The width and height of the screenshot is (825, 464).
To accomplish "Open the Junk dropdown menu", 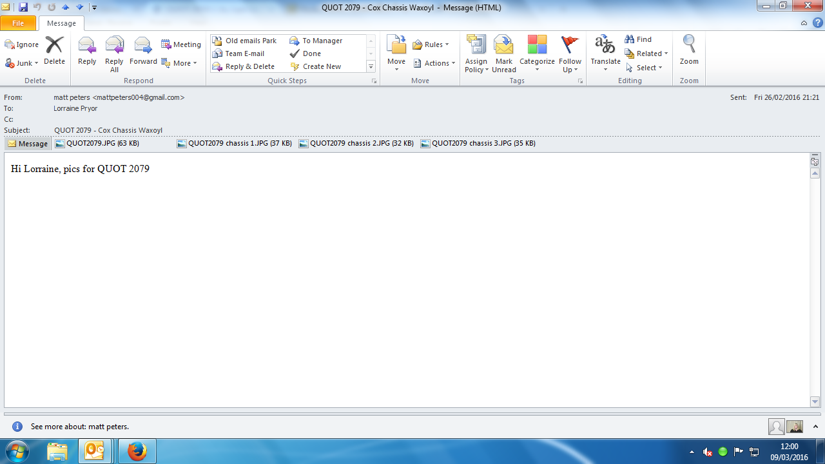I will (x=22, y=63).
